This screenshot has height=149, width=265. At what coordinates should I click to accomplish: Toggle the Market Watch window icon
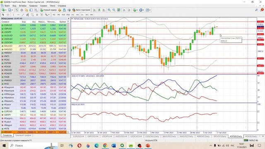tap(17, 10)
